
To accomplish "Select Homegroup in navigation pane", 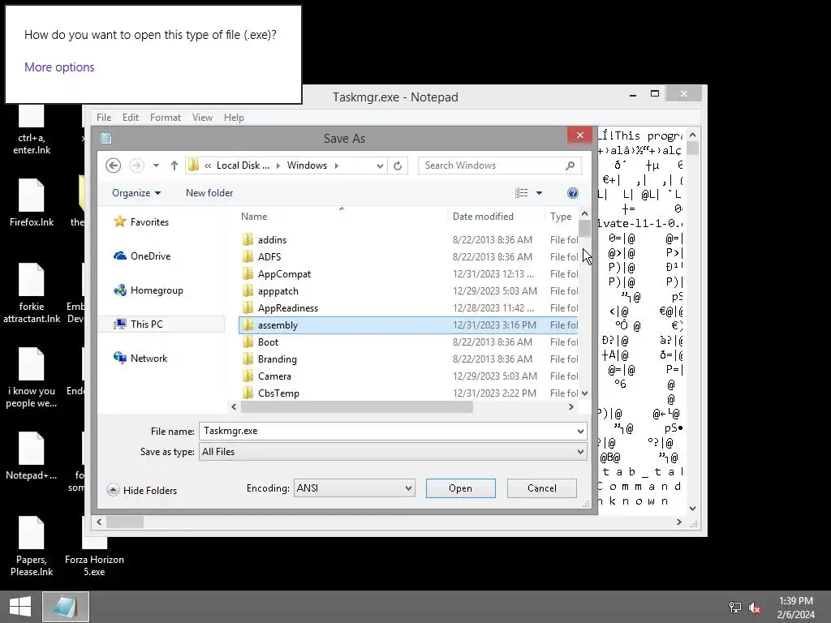I will pos(149,290).
